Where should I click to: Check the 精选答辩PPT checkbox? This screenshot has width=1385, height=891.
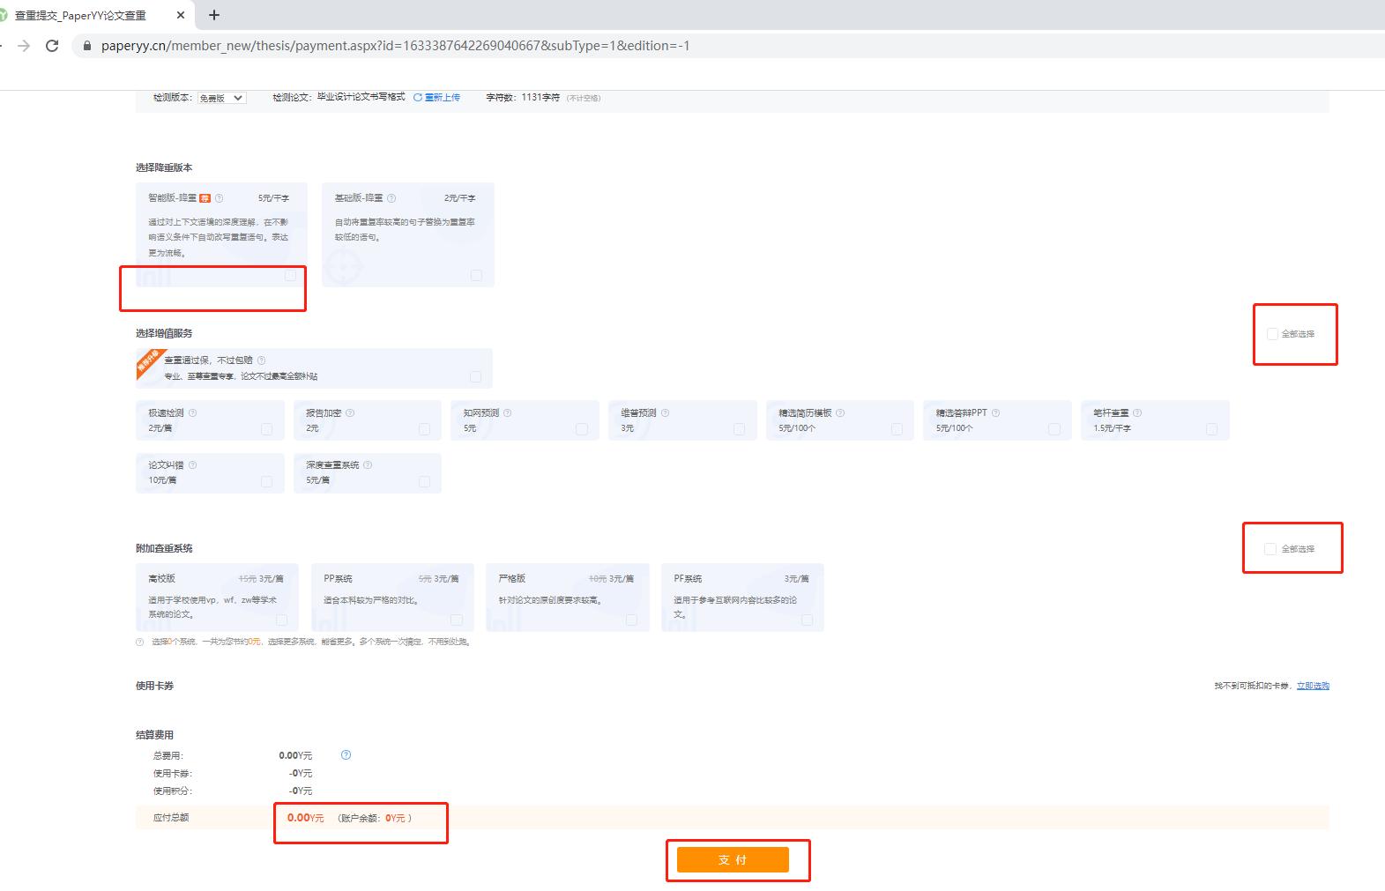pyautogui.click(x=1054, y=429)
